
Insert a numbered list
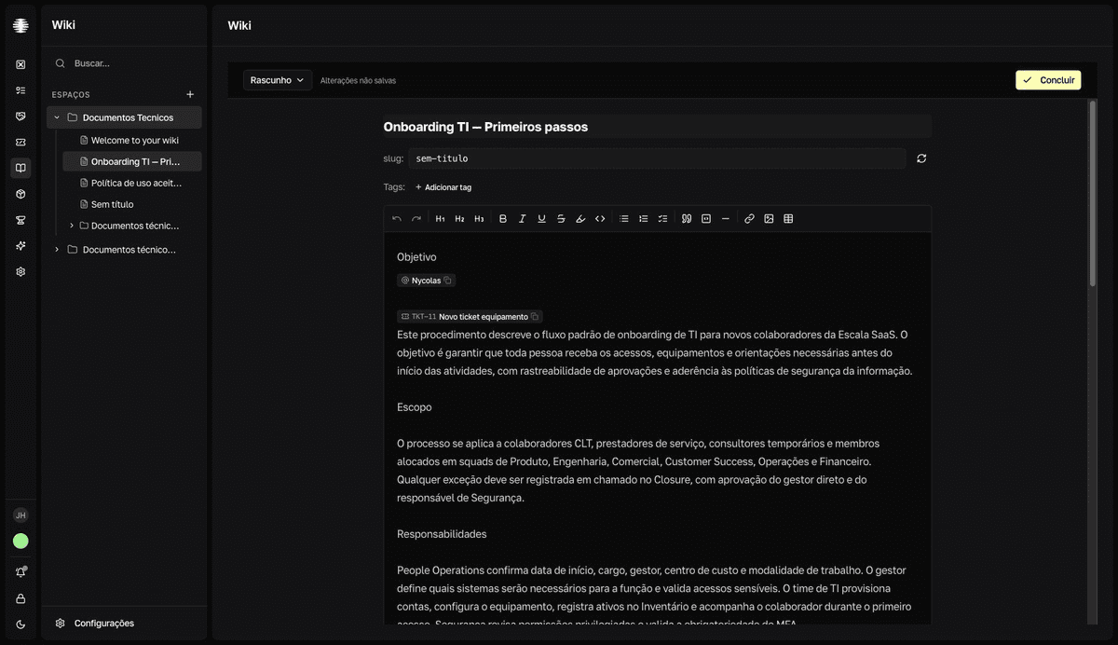click(644, 219)
